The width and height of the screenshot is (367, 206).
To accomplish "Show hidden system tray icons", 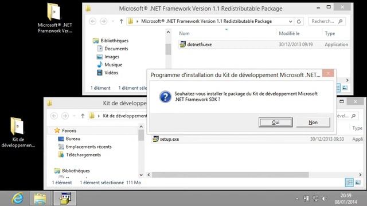I will point(297,199).
